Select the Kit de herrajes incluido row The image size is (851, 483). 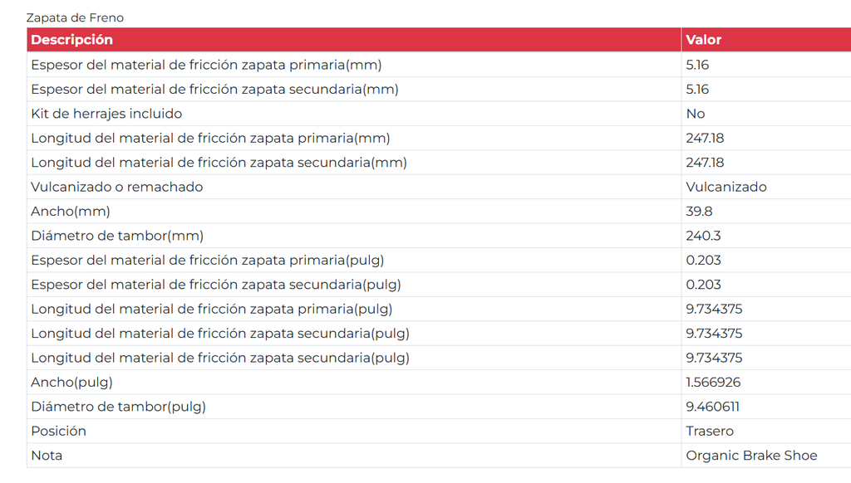439,114
